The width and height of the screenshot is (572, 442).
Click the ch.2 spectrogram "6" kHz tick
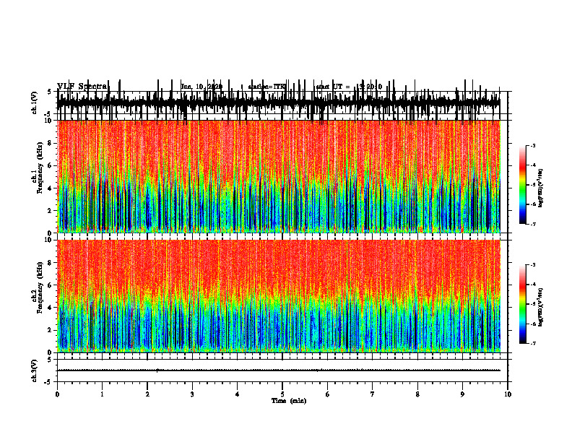tap(50, 285)
